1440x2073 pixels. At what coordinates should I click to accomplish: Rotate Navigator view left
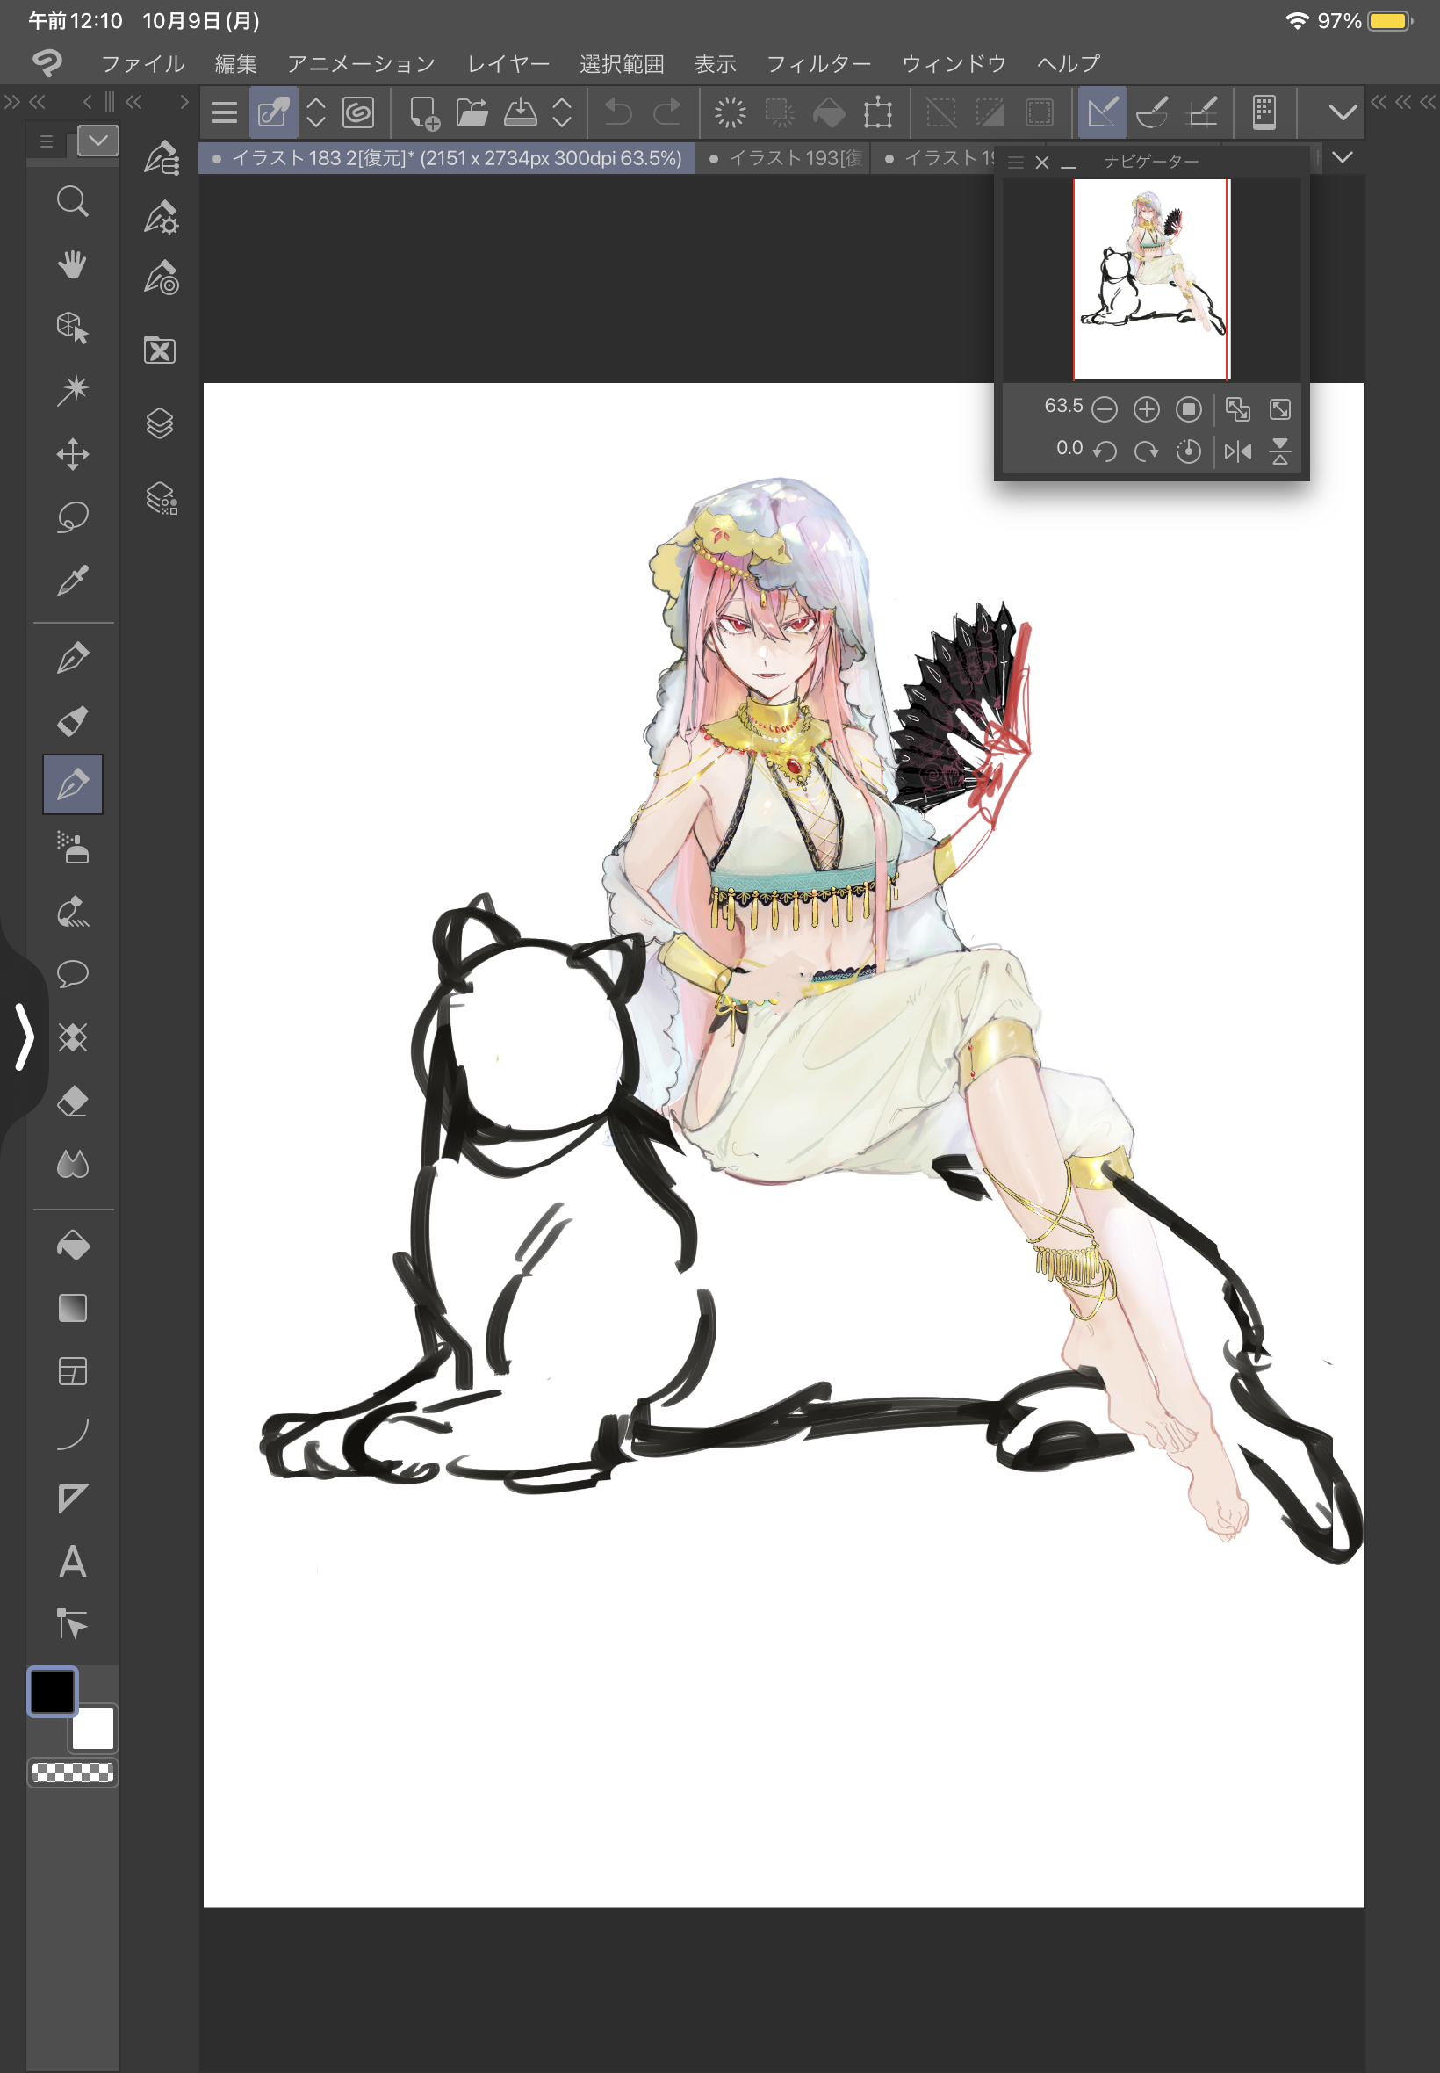coord(1104,451)
